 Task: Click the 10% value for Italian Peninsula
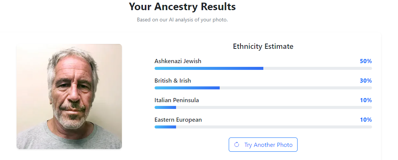[366, 100]
